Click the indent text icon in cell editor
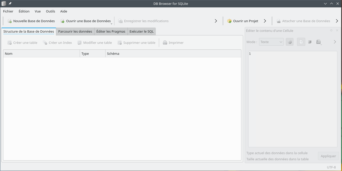 (310, 42)
